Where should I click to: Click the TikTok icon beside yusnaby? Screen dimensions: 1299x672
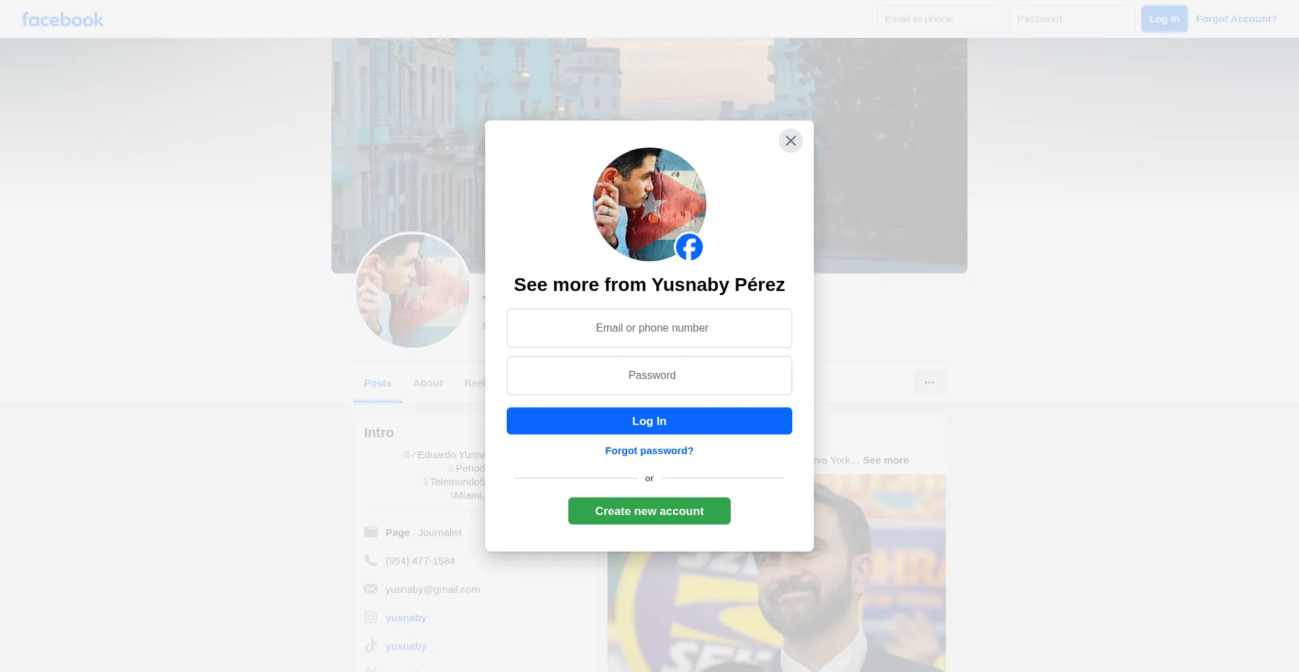pyautogui.click(x=371, y=646)
